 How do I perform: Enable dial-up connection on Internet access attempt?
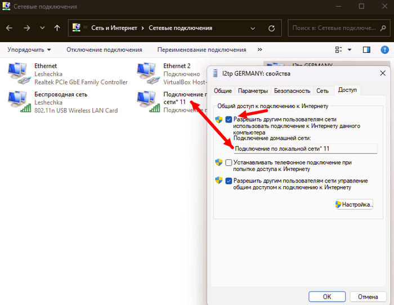(229, 163)
